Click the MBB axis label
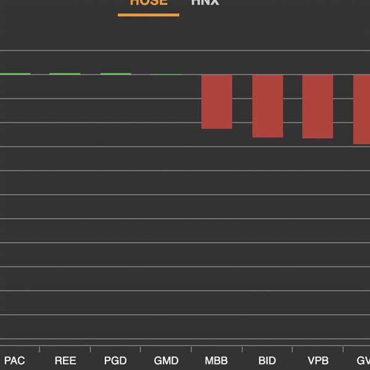Screen dimensions: 370x370 216,361
